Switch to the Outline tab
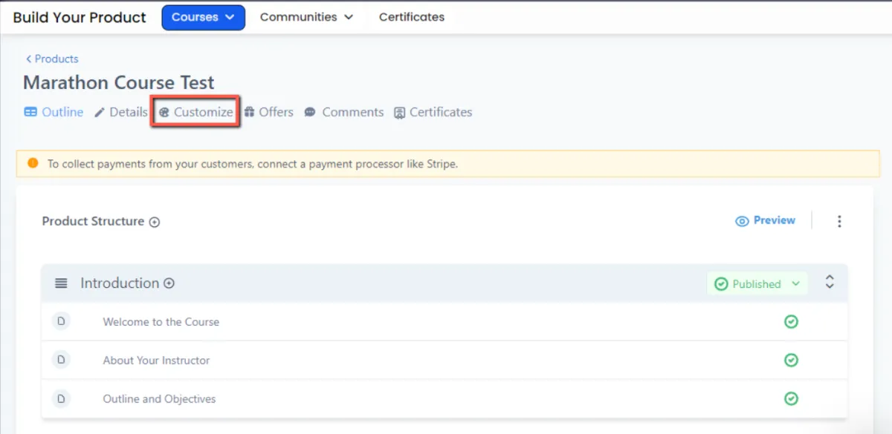The width and height of the screenshot is (892, 434). (54, 112)
